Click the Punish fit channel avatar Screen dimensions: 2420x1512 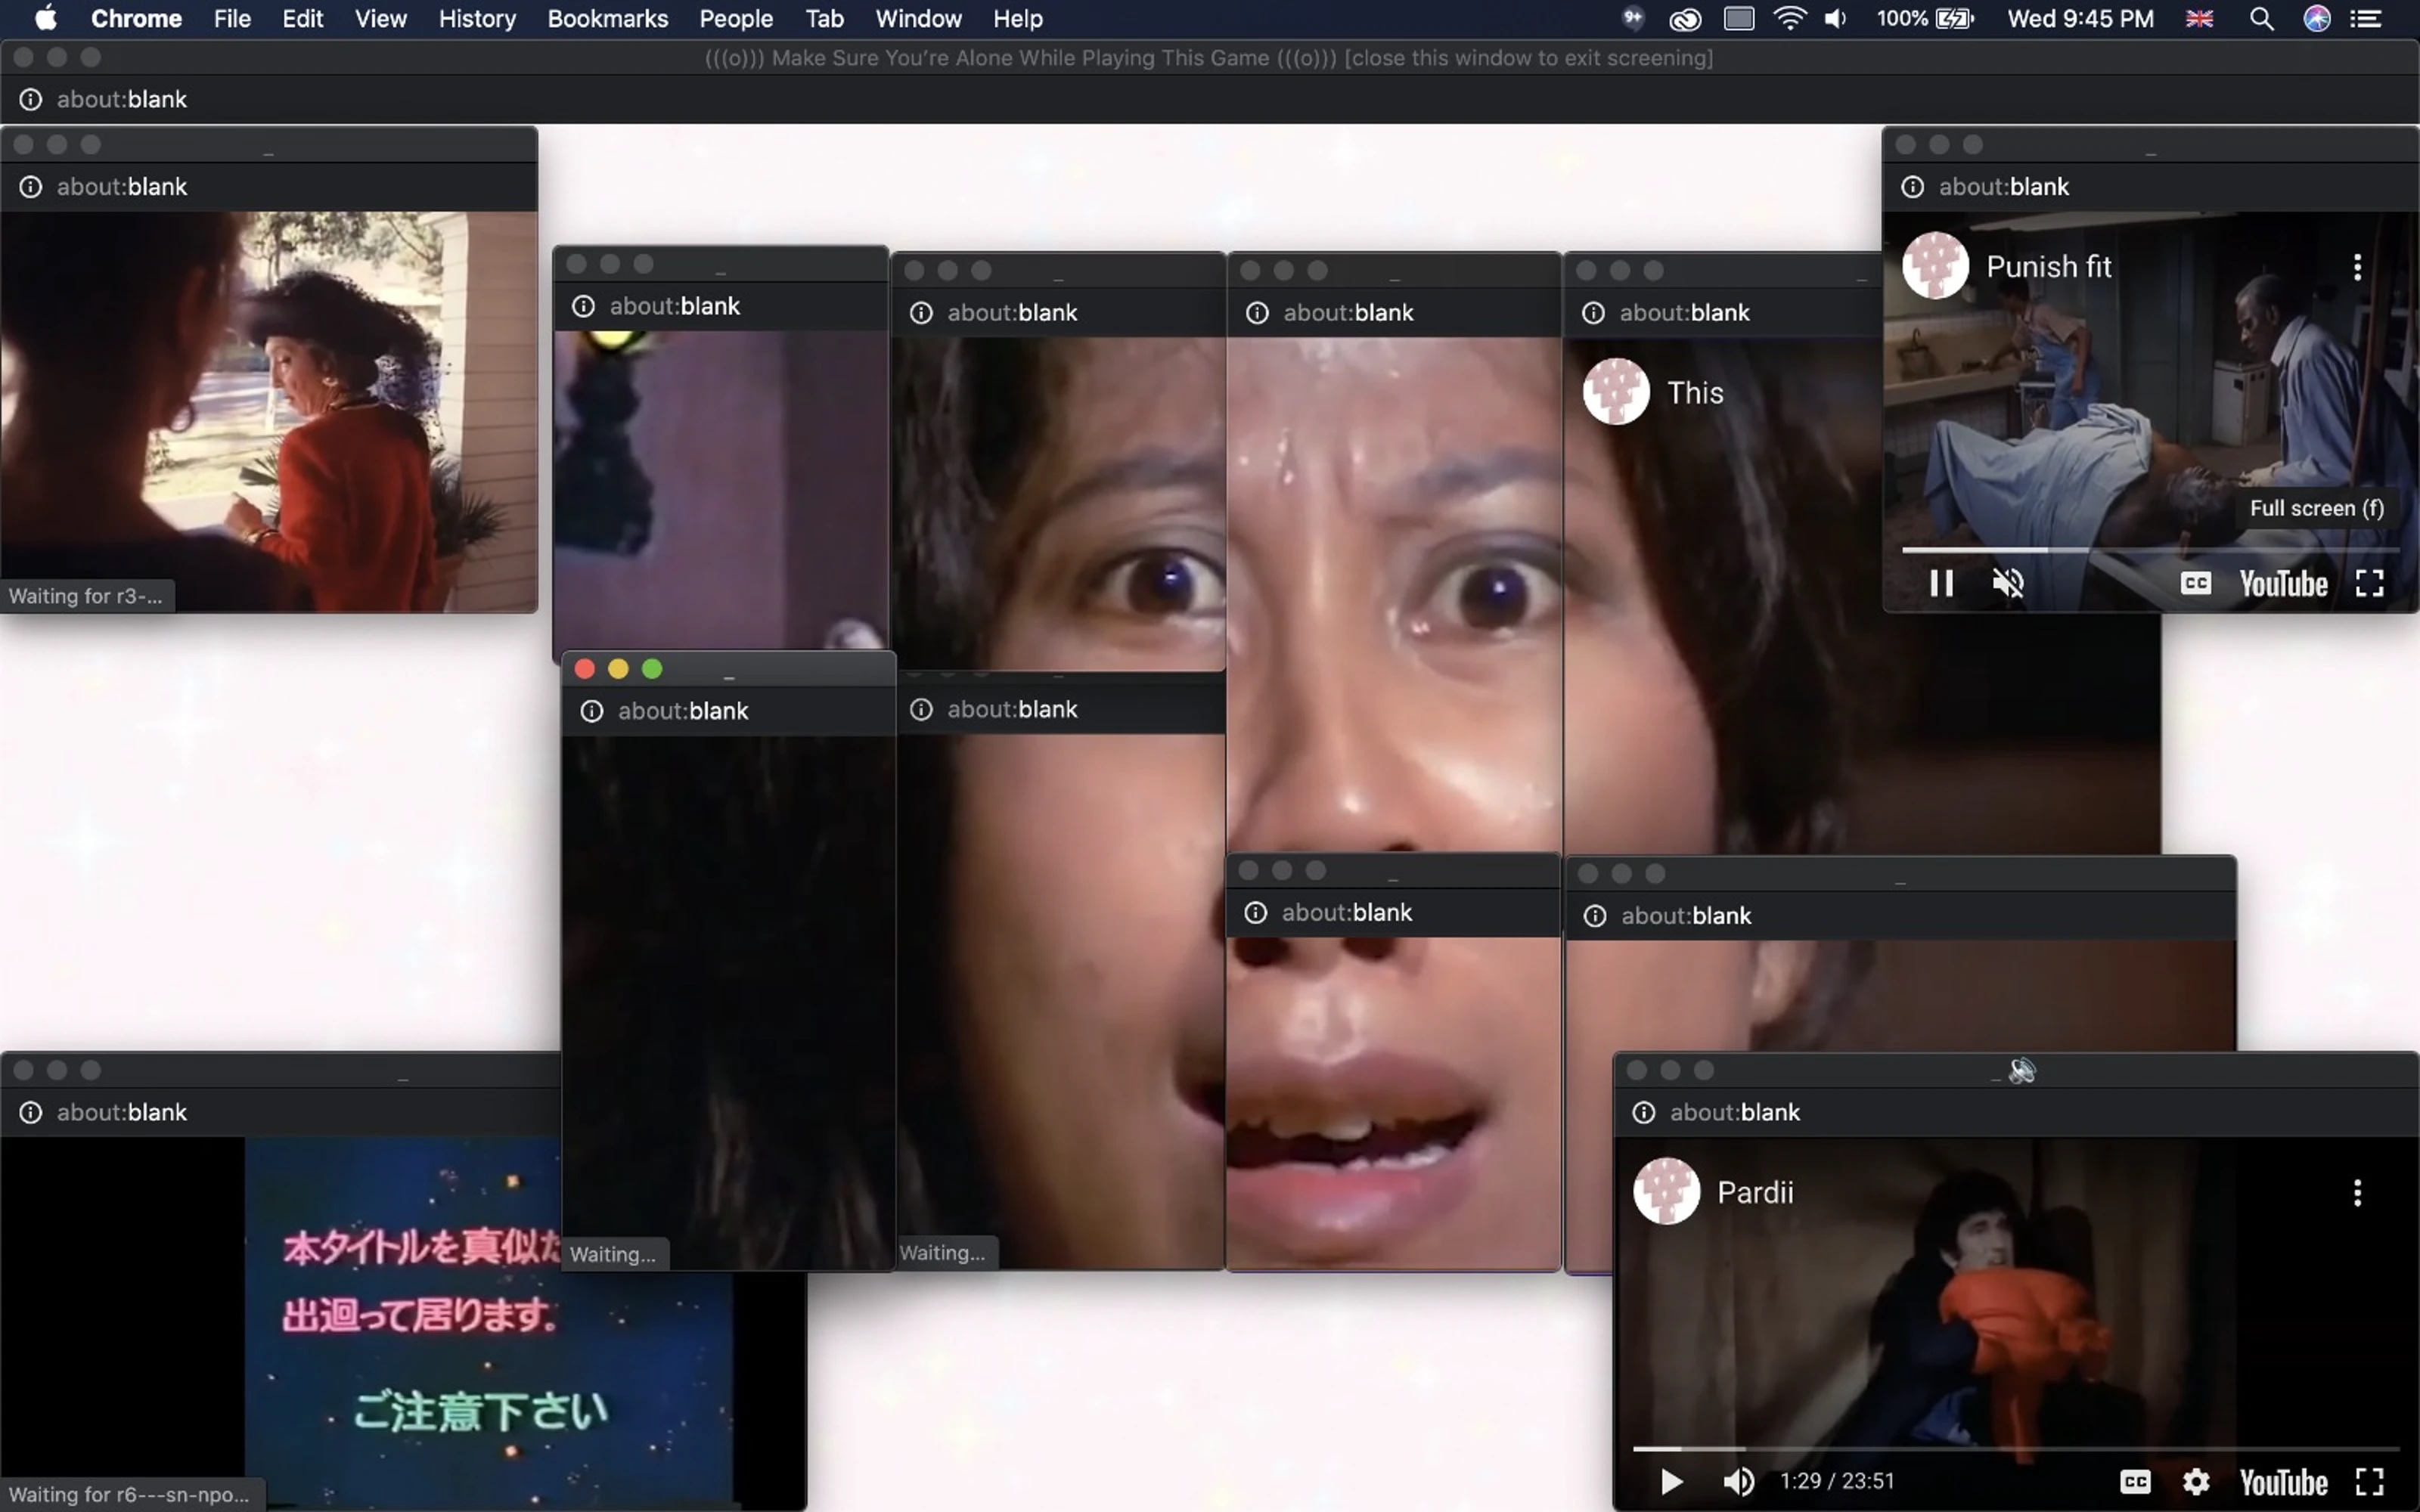1935,266
